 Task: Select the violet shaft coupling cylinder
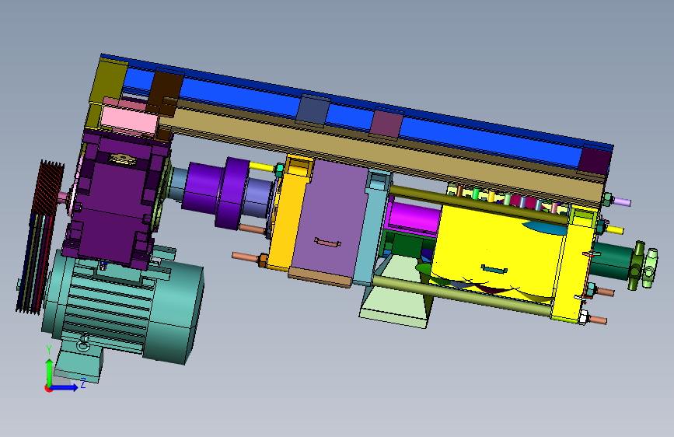click(217, 191)
